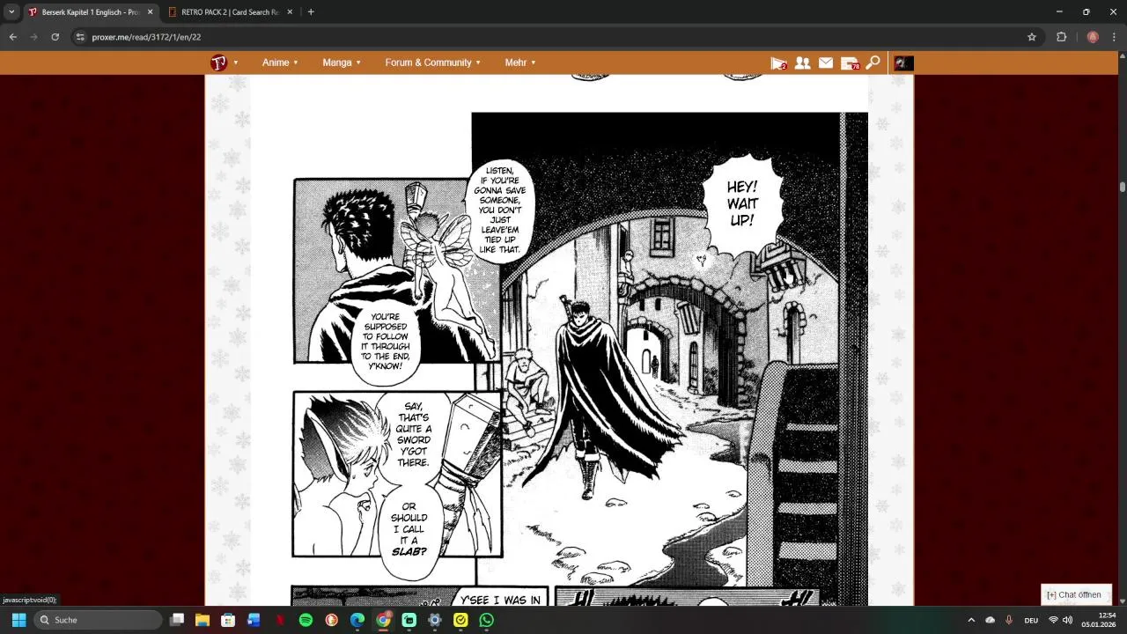
Task: Open the browser extensions puzzle icon
Action: 1061,37
